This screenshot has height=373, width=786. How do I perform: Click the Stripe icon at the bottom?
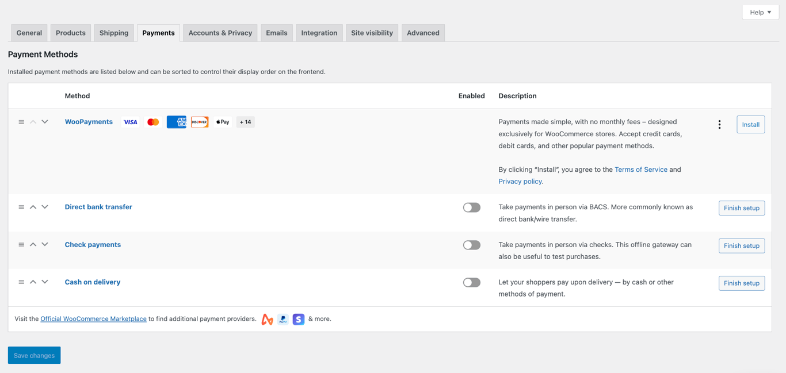coord(298,318)
